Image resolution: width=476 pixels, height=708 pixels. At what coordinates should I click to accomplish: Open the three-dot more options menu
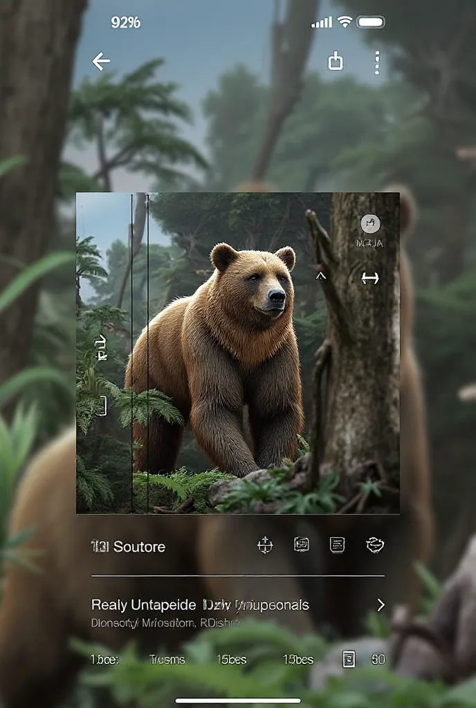coord(377,62)
